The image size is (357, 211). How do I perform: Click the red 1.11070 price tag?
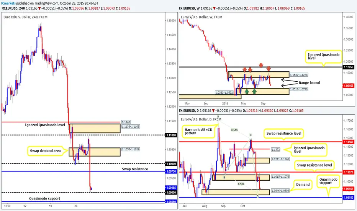[x=348, y=172]
